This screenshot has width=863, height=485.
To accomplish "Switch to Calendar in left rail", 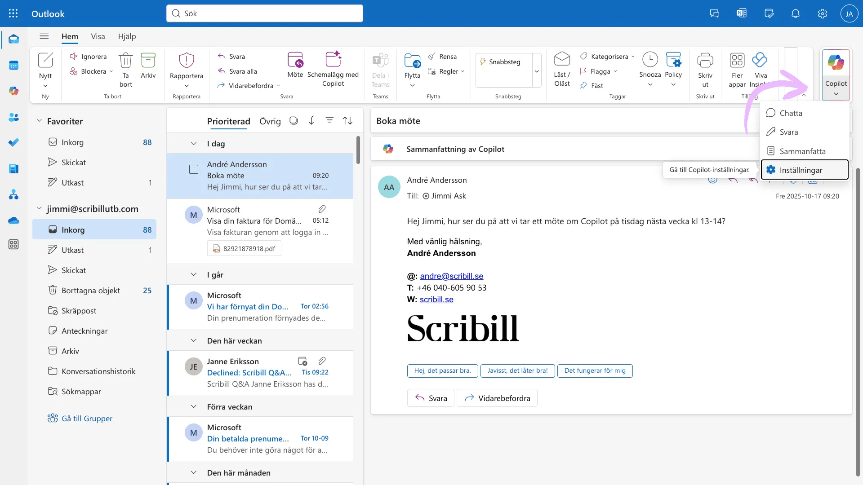I will pos(13,66).
